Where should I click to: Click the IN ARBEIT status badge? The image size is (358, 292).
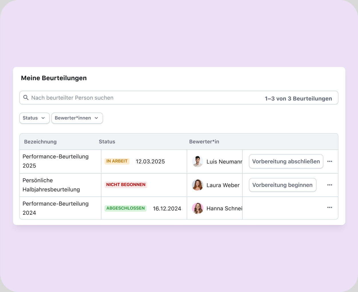[x=117, y=161]
